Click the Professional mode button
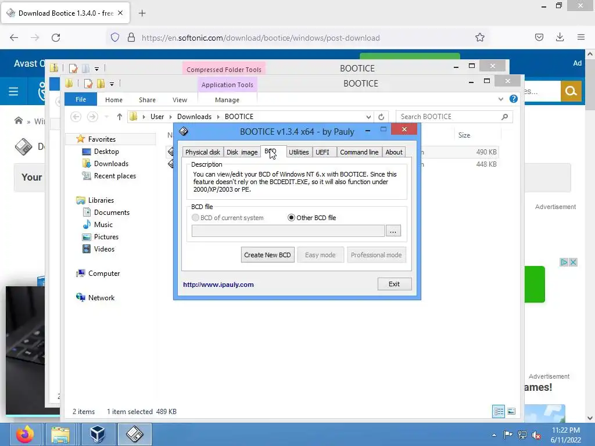 pyautogui.click(x=376, y=255)
